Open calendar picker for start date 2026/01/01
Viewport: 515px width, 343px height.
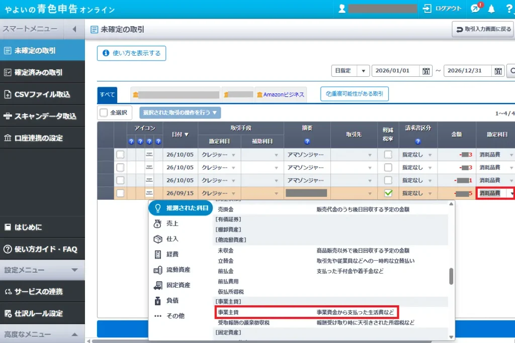426,71
